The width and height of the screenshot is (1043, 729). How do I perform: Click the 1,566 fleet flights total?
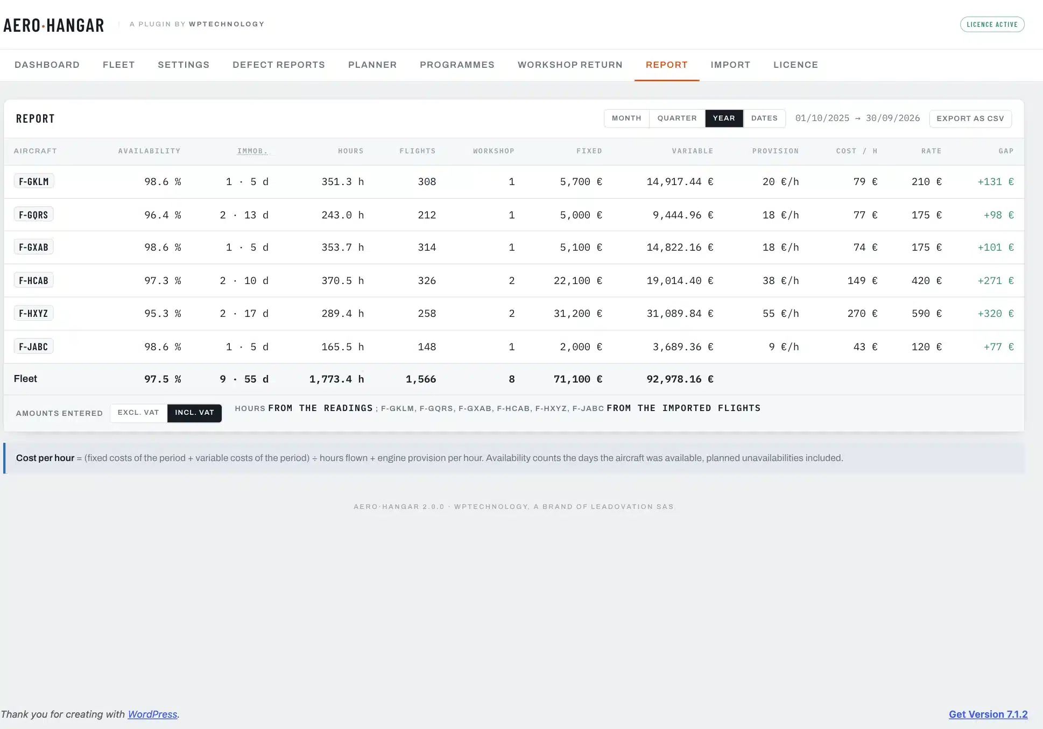[x=421, y=379]
